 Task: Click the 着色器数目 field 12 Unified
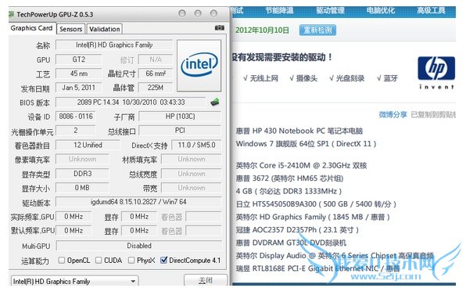tap(88, 145)
